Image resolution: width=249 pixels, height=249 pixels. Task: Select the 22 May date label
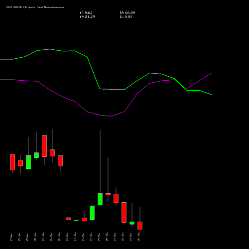coord(123,237)
